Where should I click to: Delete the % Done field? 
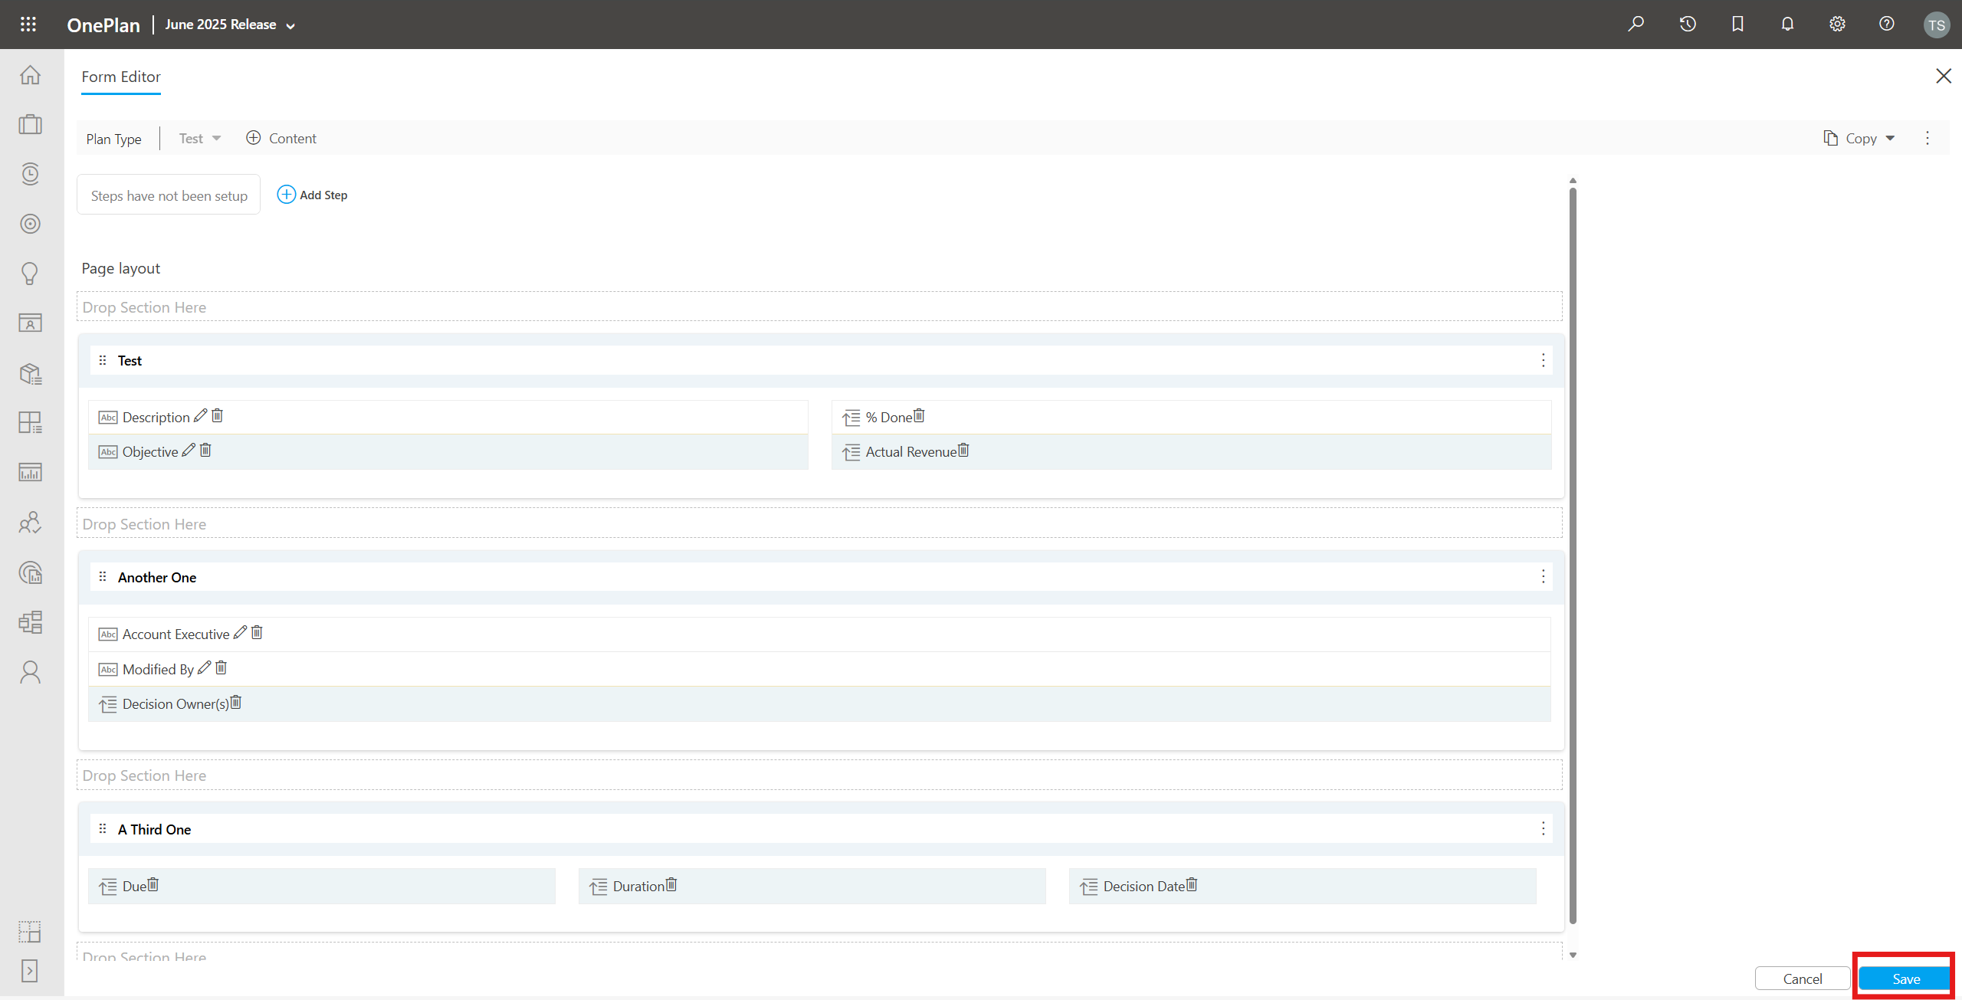[919, 415]
